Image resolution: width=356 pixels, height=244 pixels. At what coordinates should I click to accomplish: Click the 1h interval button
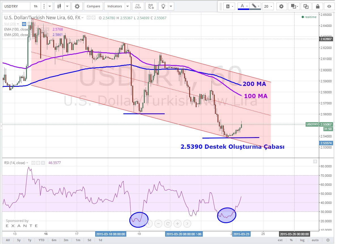click(x=35, y=6)
